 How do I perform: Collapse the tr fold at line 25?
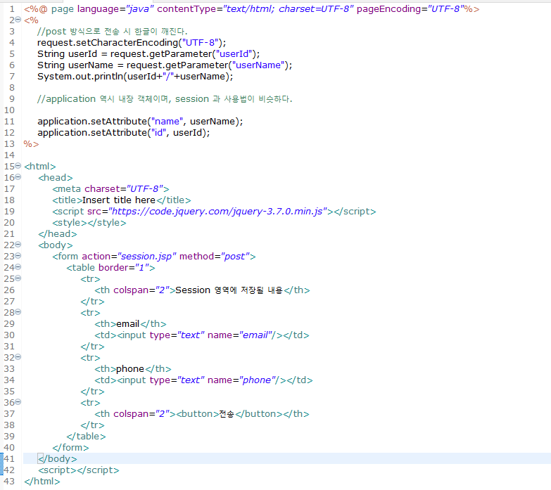(x=18, y=278)
